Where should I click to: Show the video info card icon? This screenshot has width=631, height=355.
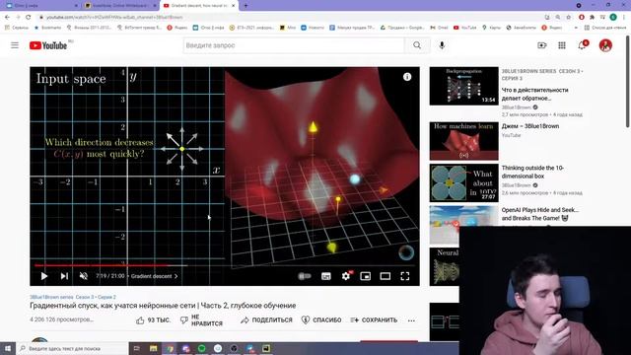coord(407,77)
